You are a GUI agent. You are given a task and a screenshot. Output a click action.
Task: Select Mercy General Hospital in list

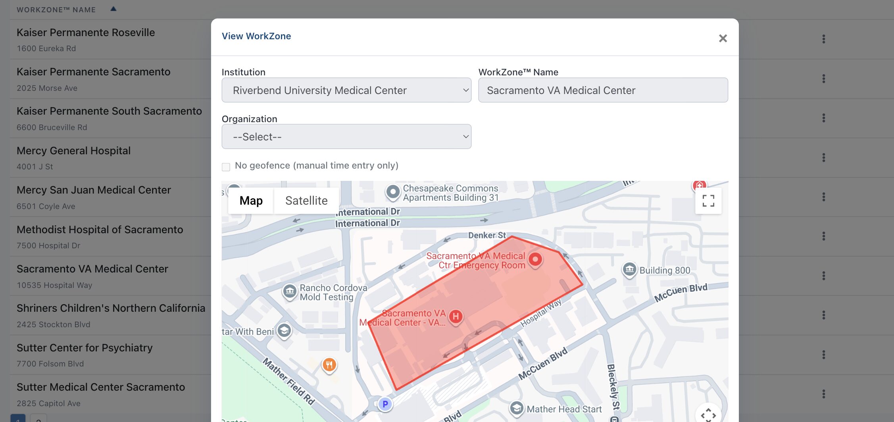[x=73, y=151]
